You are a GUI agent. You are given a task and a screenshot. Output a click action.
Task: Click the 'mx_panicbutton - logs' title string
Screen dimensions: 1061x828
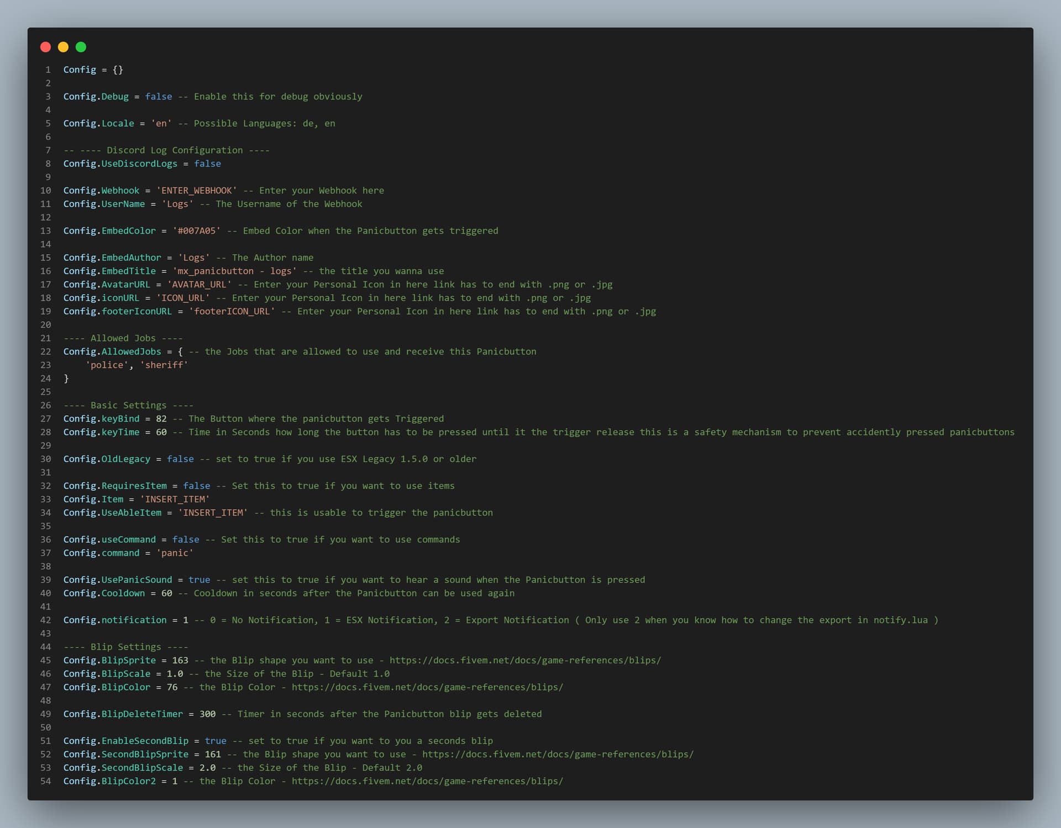(x=235, y=271)
